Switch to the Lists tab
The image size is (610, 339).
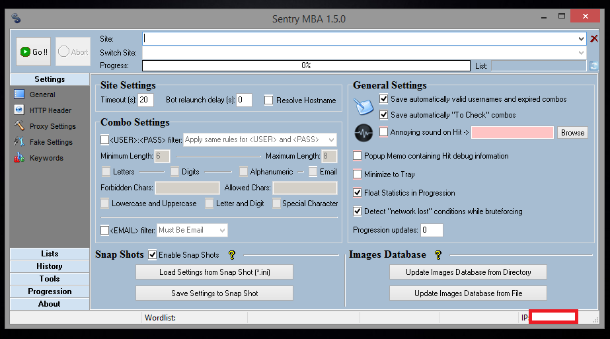click(50, 254)
